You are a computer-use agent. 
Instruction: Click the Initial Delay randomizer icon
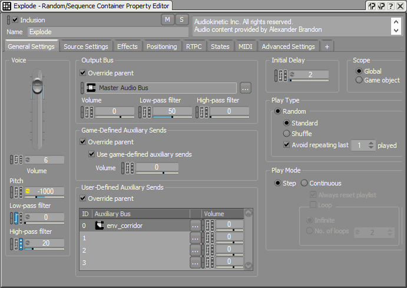[292, 74]
